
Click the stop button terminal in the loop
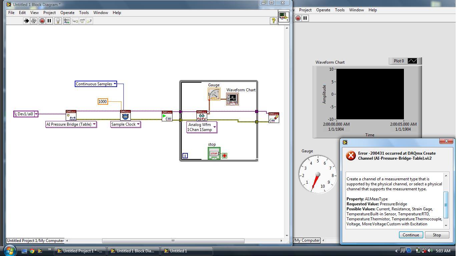point(214,153)
